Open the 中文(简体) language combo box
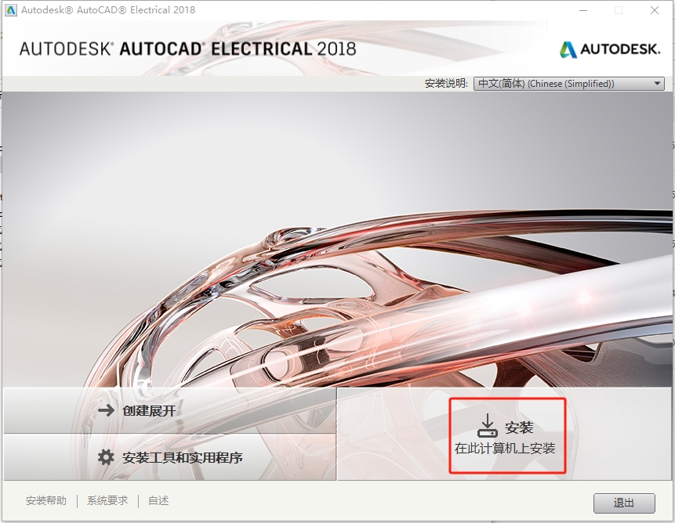675x523 pixels. coord(561,84)
